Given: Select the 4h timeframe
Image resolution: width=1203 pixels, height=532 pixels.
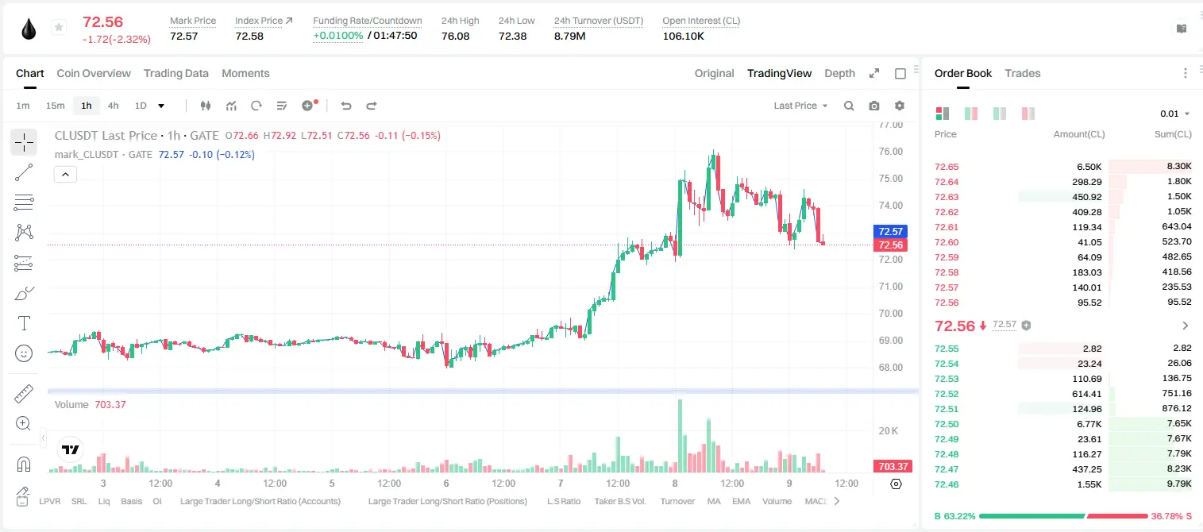Looking at the screenshot, I should (x=113, y=106).
